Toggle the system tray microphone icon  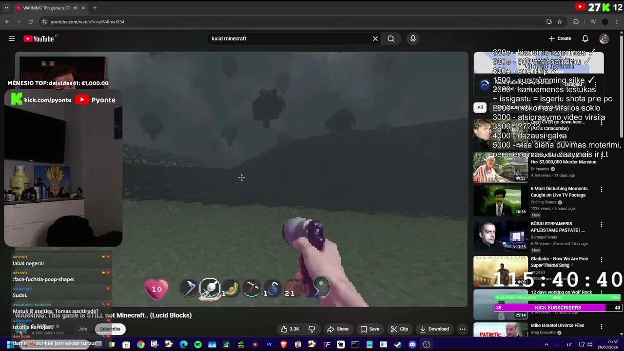pyautogui.click(x=557, y=345)
